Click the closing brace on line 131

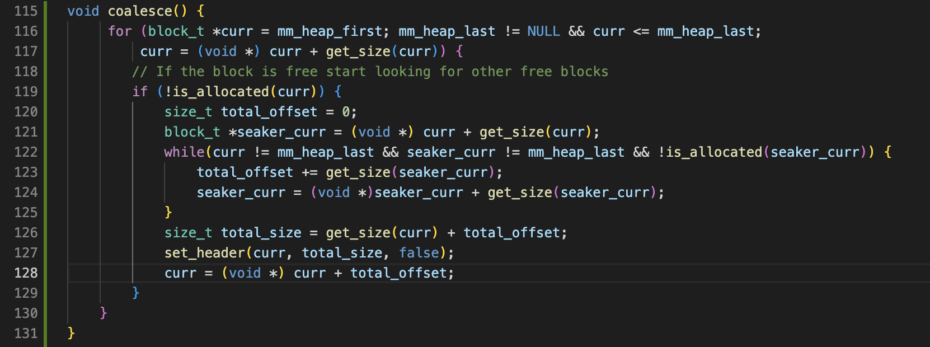click(x=71, y=334)
